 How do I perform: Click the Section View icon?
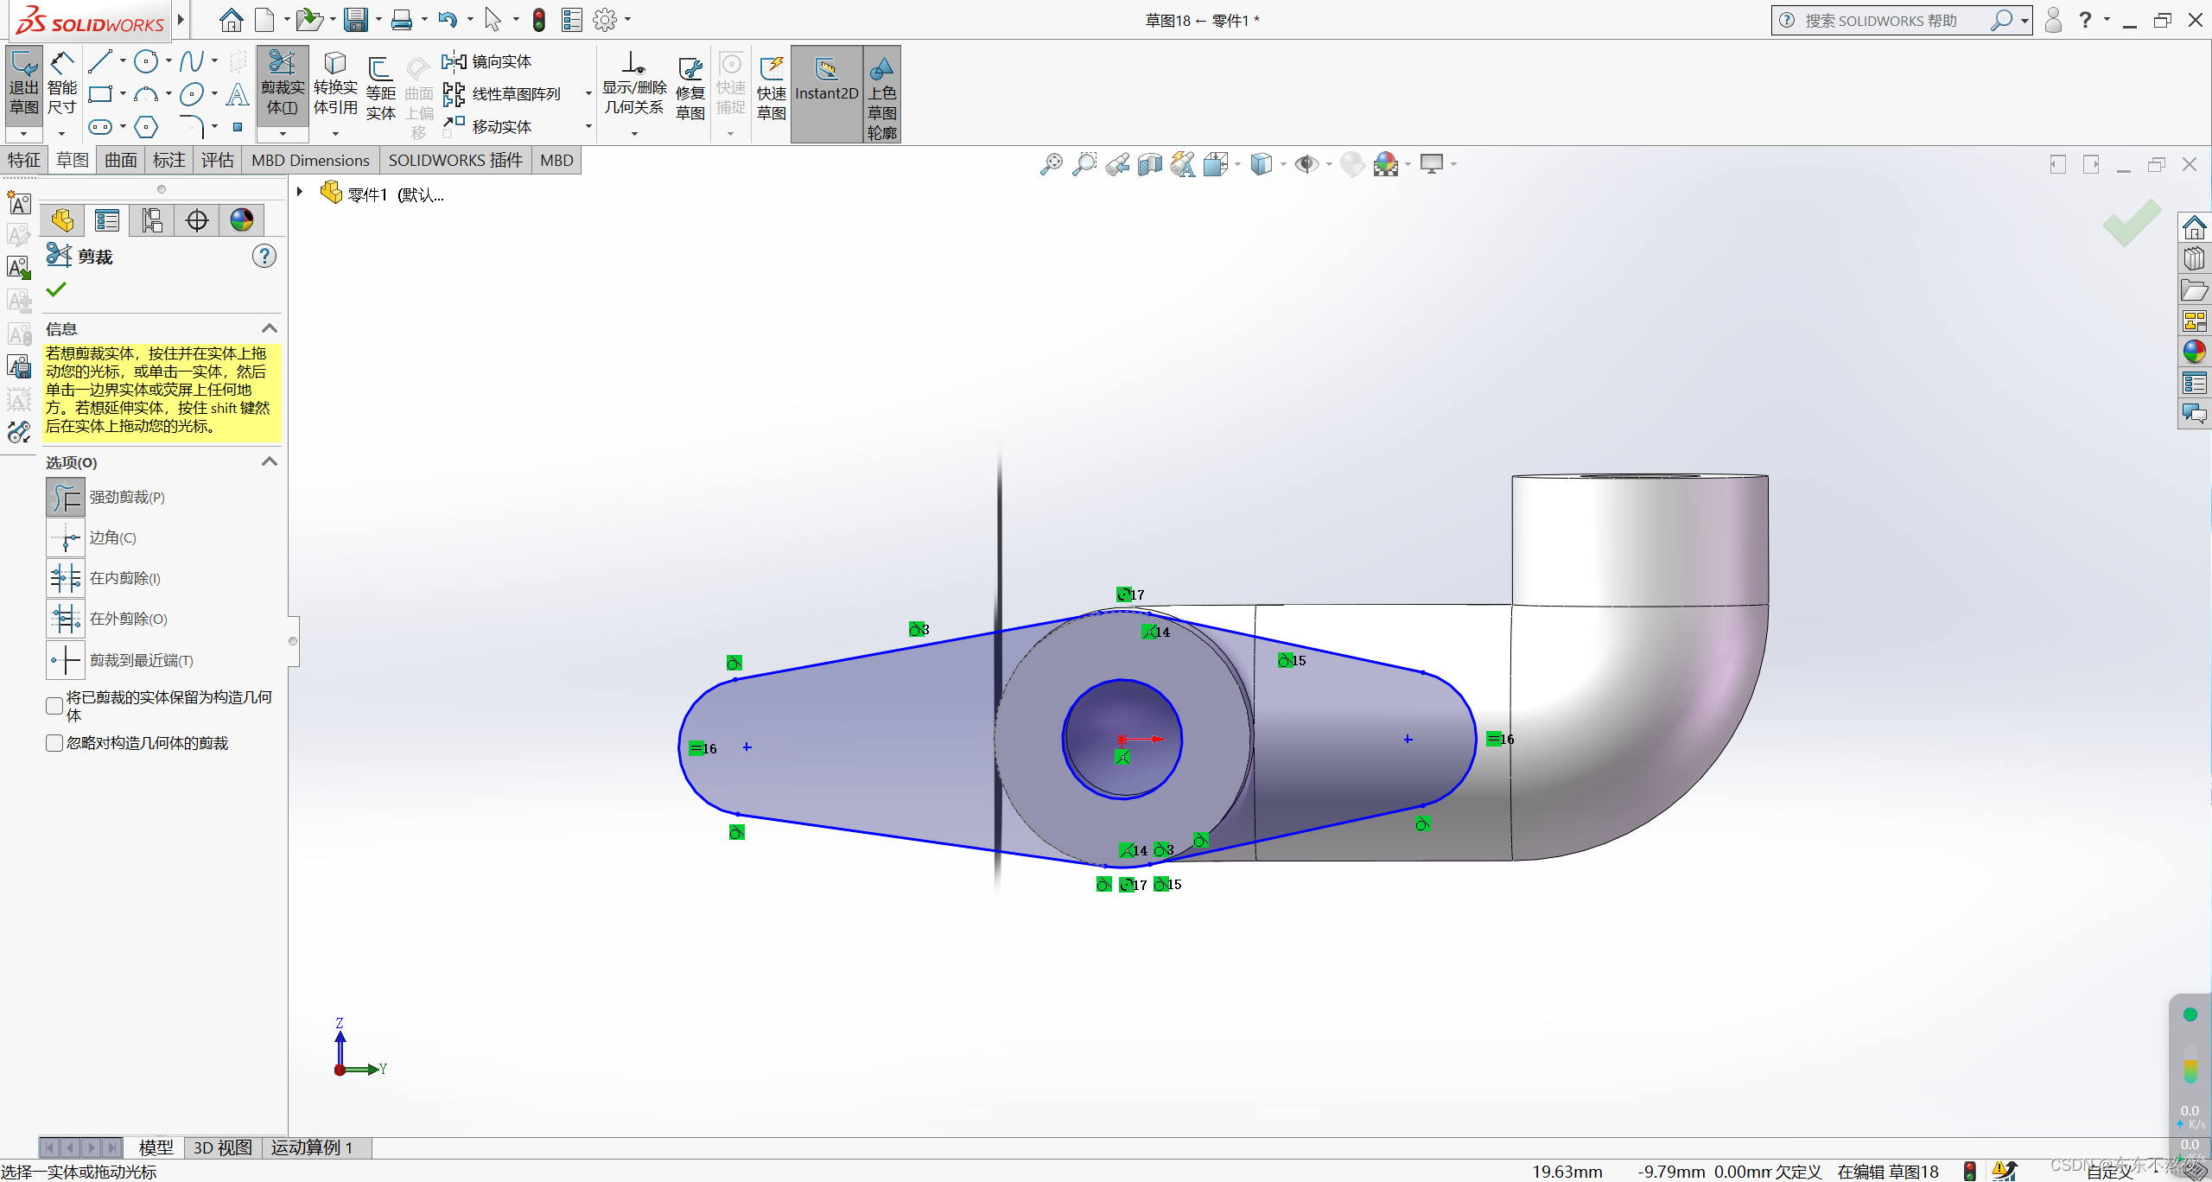tap(1150, 163)
